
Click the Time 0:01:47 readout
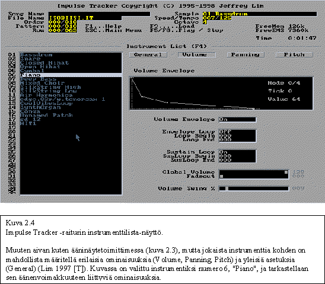[286, 38]
